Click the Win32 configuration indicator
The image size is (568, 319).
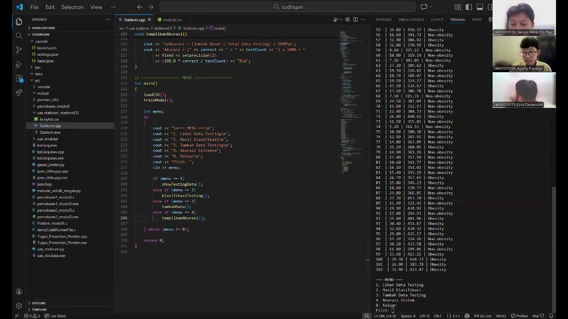[501, 316]
